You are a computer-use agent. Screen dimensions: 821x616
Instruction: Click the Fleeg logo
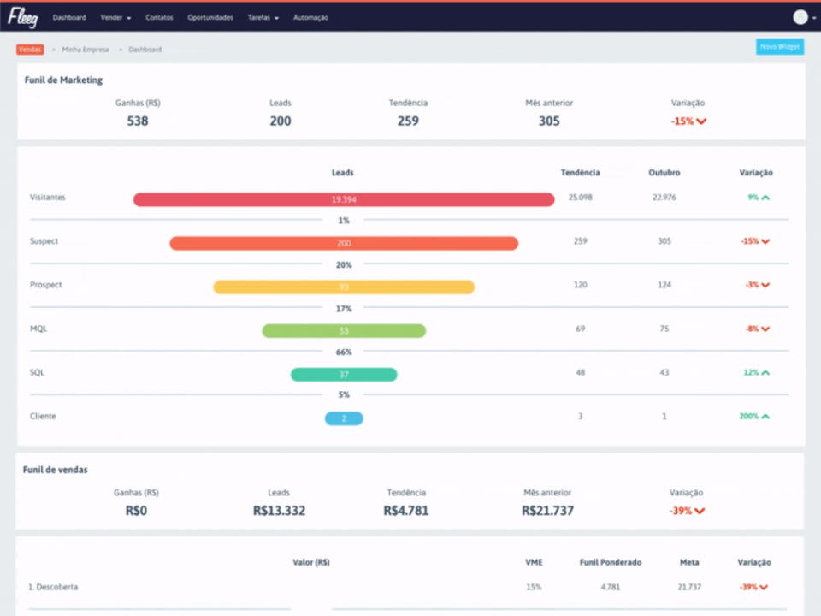22,17
